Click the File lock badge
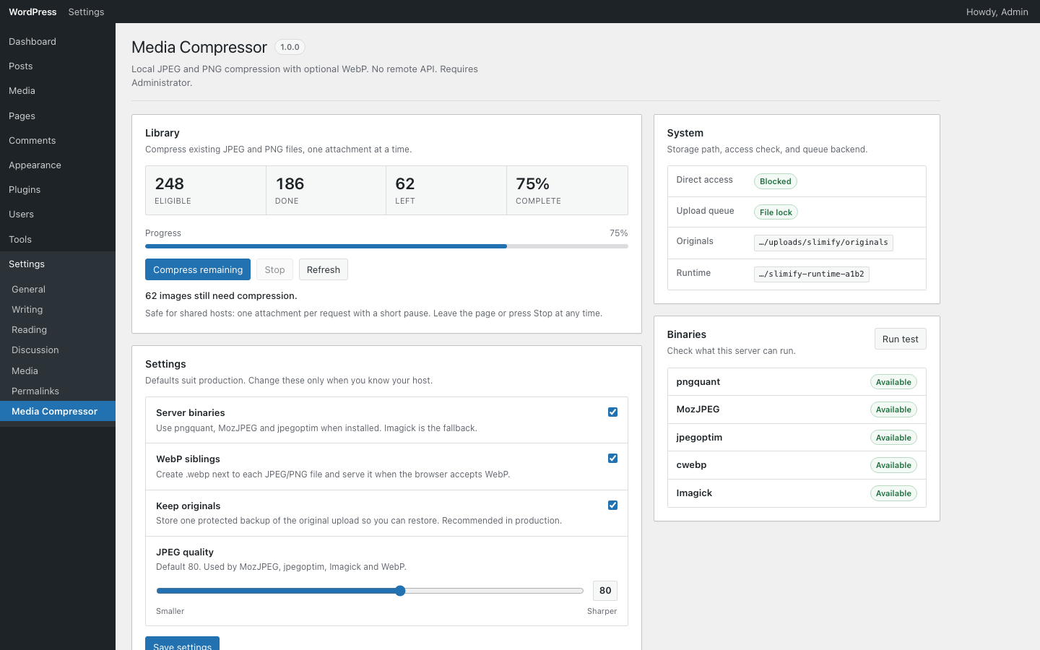 point(776,212)
